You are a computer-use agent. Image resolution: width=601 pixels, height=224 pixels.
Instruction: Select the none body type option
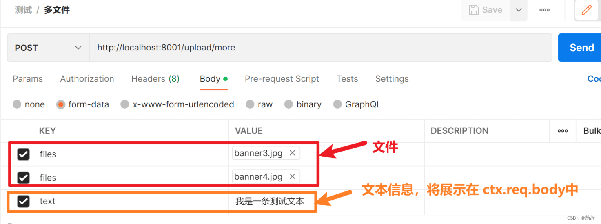click(17, 104)
